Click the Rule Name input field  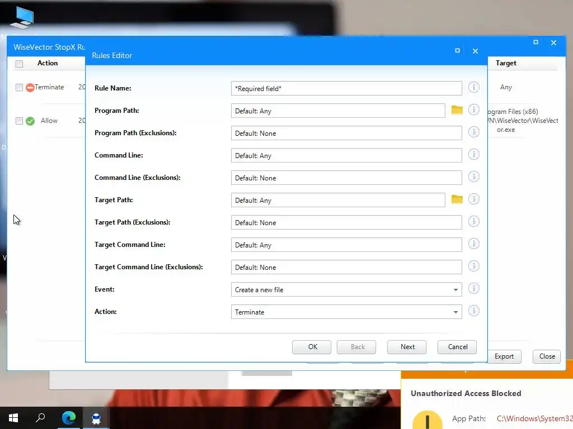[x=346, y=88]
